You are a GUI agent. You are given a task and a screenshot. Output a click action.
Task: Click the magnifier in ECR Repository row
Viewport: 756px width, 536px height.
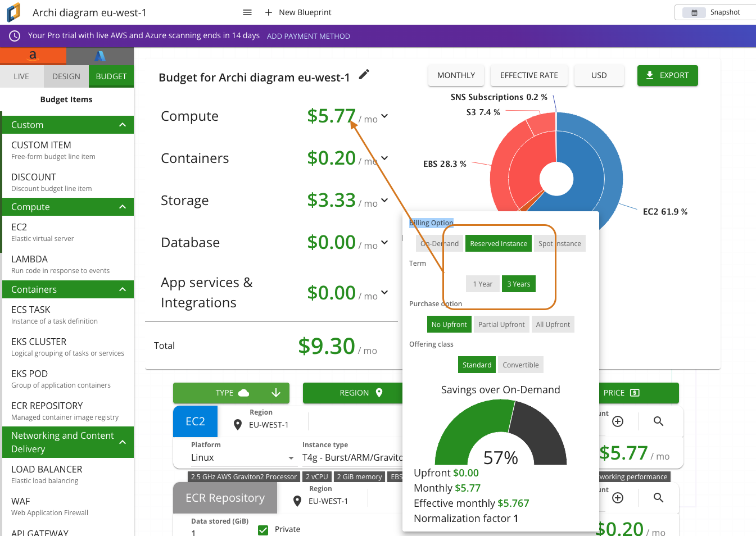point(659,498)
